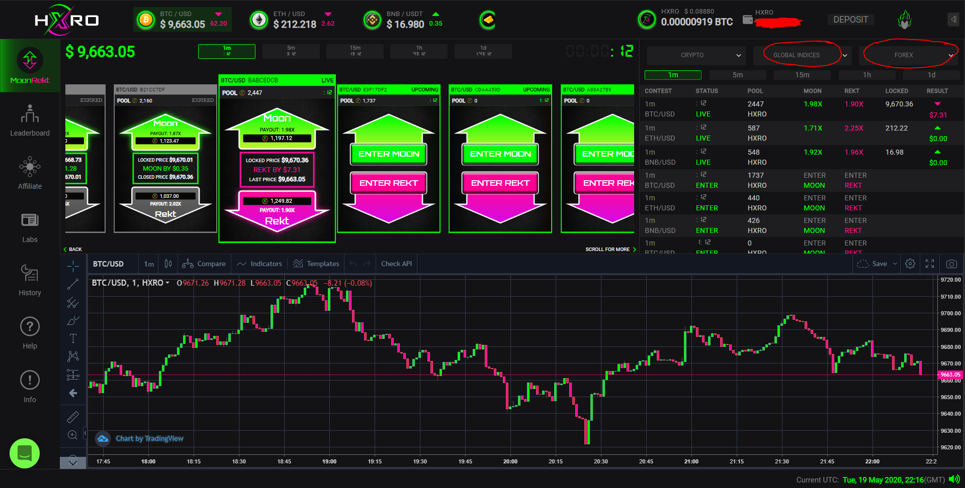
Task: Select the crosshair cursor tool
Action: coord(73,266)
